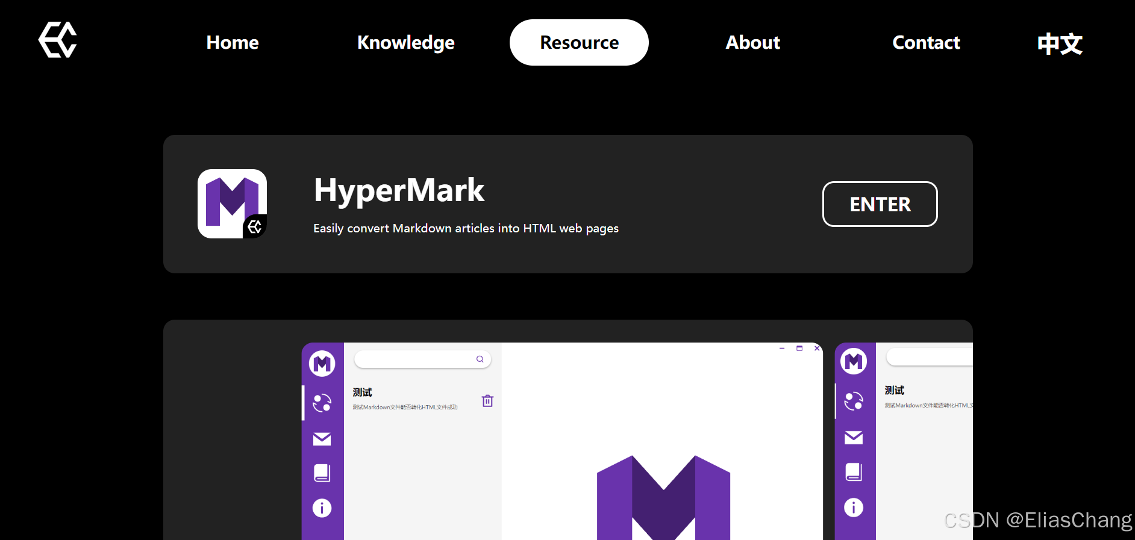Image resolution: width=1135 pixels, height=540 pixels.
Task: Click the ENTER button for HyperMark
Action: click(x=880, y=204)
